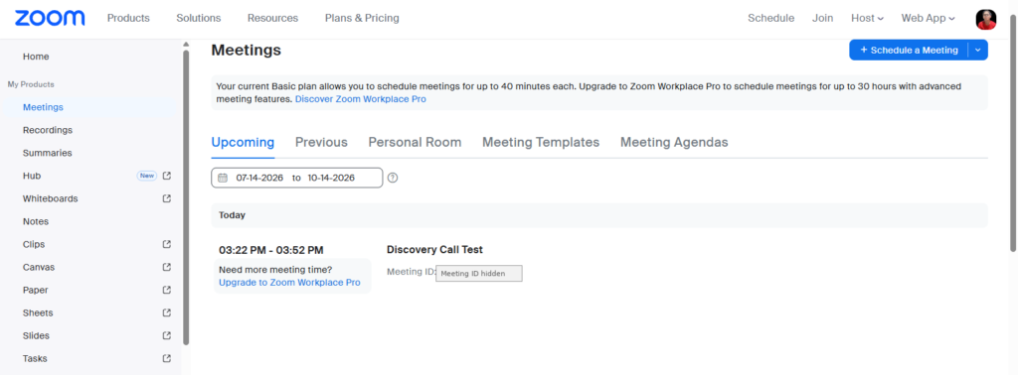This screenshot has width=1018, height=375.
Task: Expand the Schedule a Meeting dropdown arrow
Action: (978, 50)
